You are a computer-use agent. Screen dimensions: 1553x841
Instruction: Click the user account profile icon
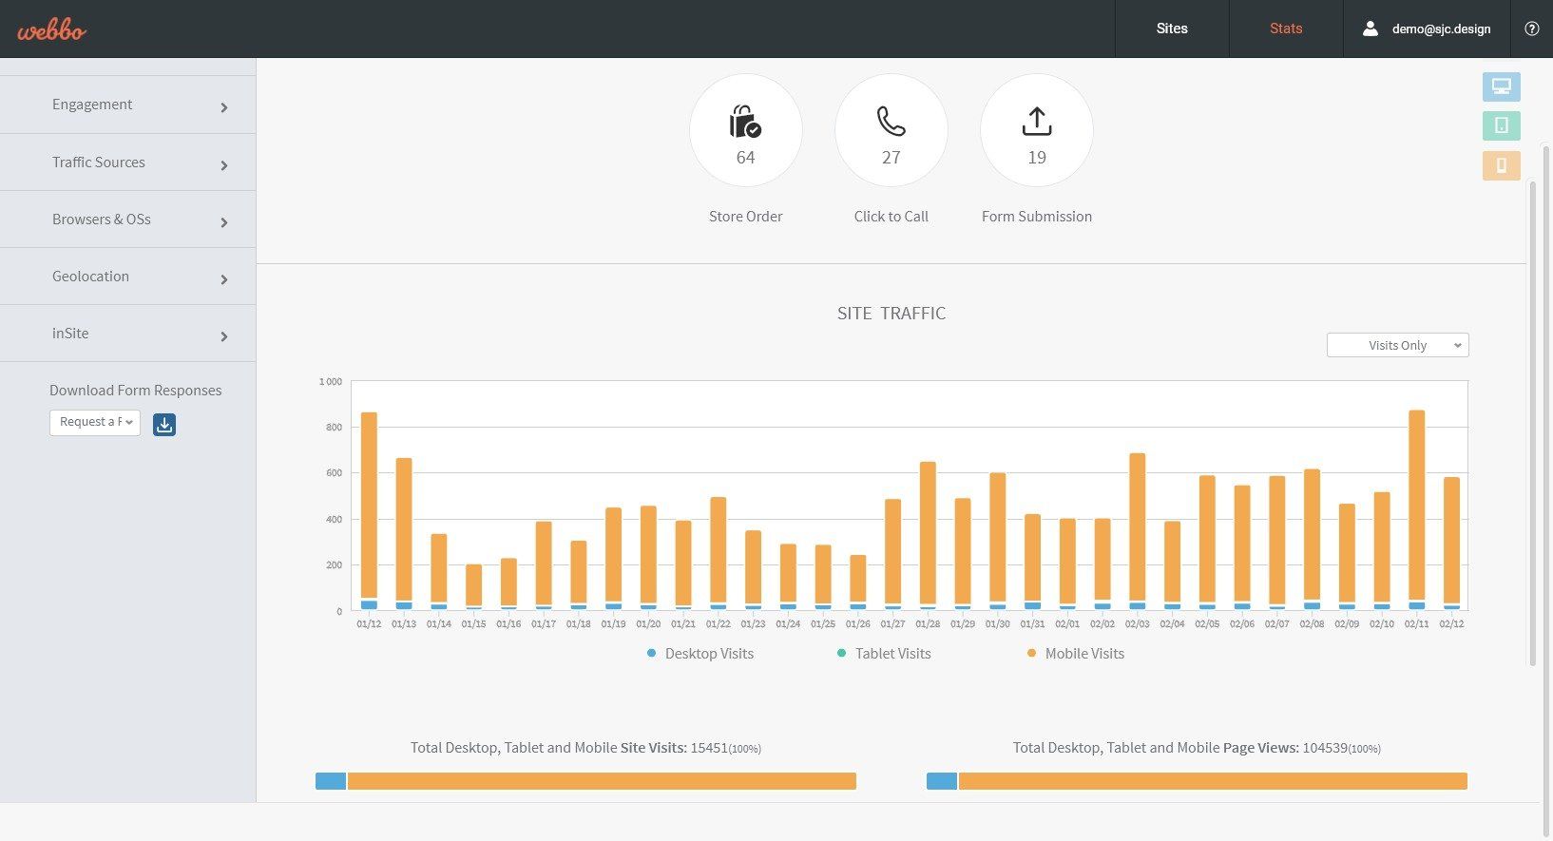1370,29
